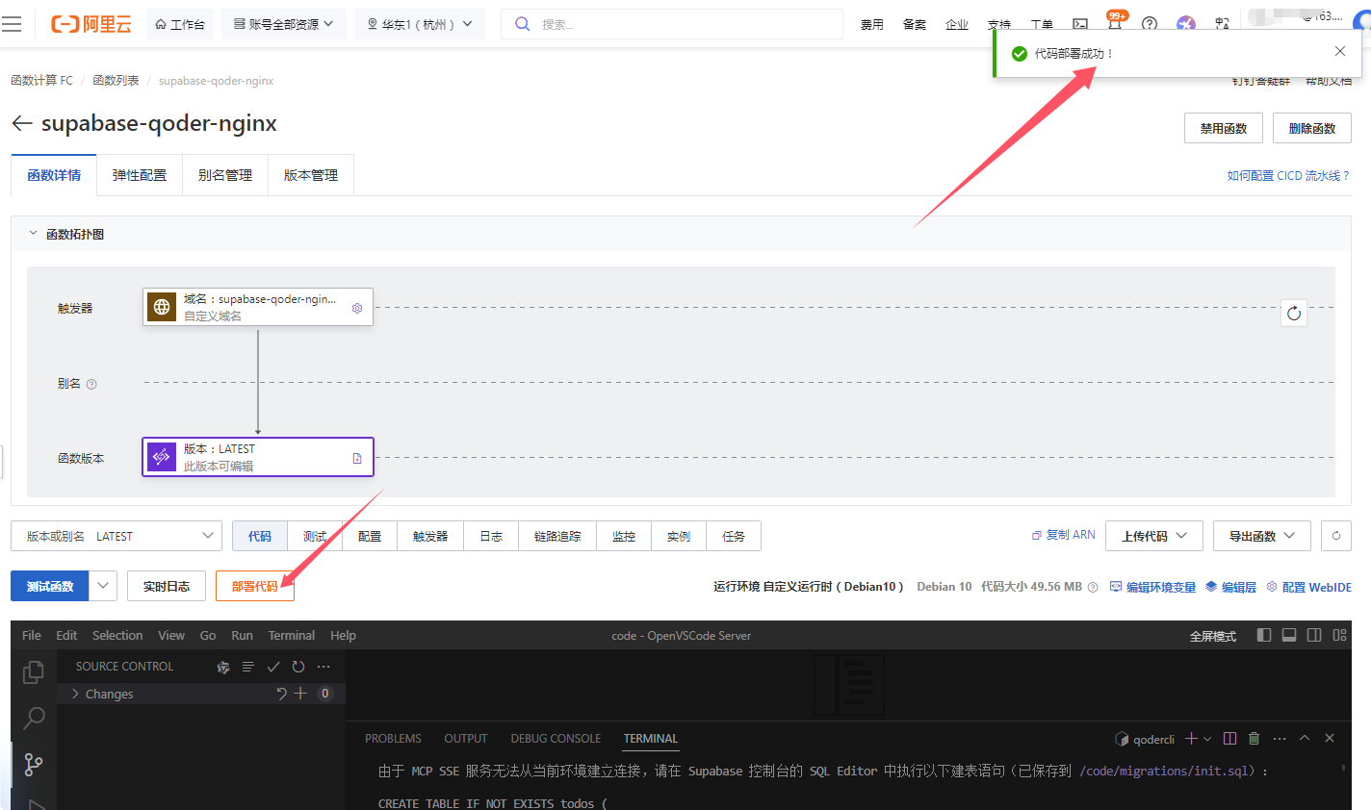This screenshot has width=1371, height=810.
Task: Click the CloudShell terminal icon in top bar
Action: 1079,25
